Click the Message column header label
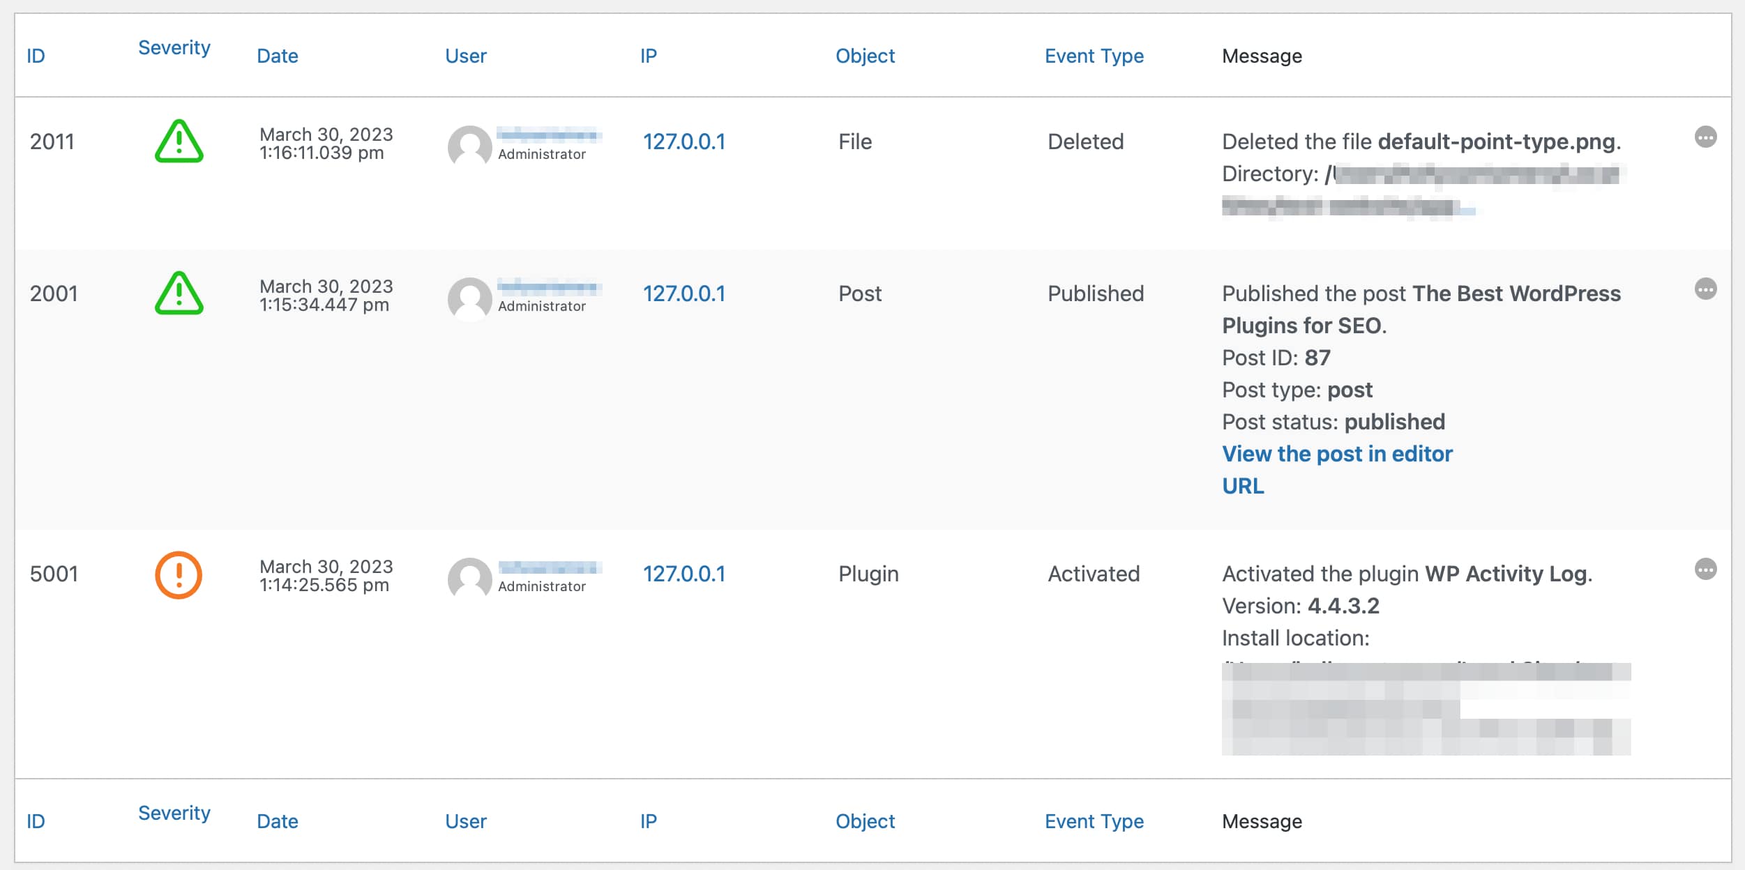 click(x=1262, y=56)
